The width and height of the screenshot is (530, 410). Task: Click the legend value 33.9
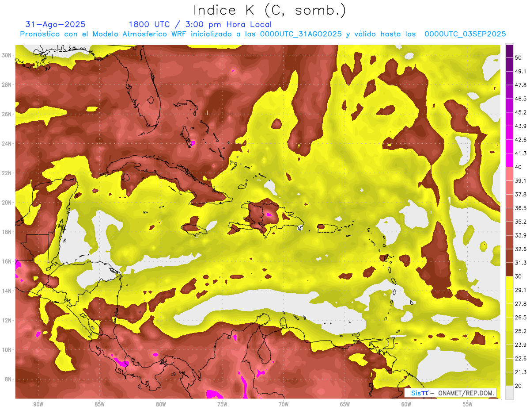tap(520, 235)
